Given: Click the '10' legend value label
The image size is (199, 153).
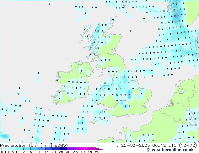Looking at the screenshot, I should [39, 152].
